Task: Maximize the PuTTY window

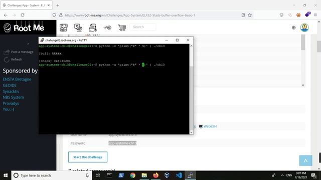Action: (177, 40)
